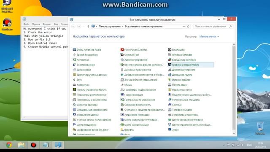Open Файл menu in Notepad
This screenshot has height=152, width=270.
tap(26, 24)
